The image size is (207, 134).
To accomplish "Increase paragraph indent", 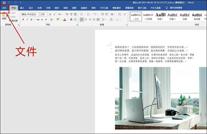I will (x=107, y=14).
